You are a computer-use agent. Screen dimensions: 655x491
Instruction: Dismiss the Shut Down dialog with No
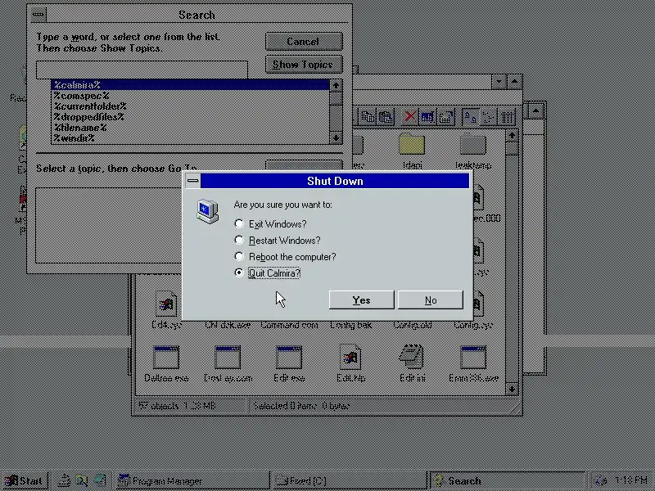point(431,300)
